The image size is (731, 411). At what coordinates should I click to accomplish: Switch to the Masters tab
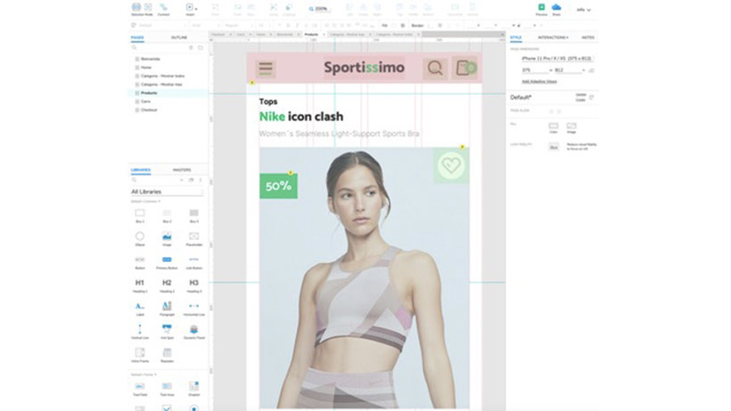click(182, 170)
